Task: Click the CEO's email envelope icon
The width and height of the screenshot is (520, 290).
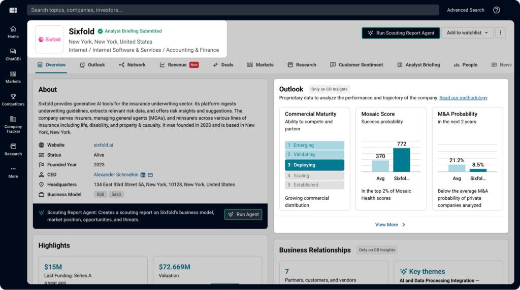Action: click(x=150, y=175)
